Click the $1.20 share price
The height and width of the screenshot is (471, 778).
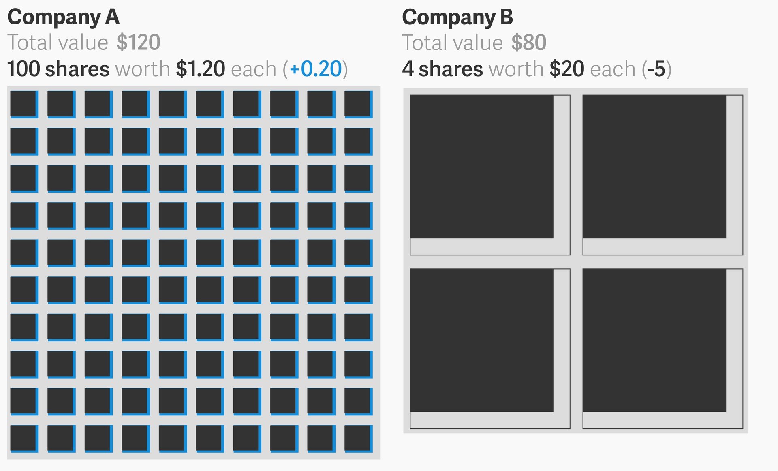tap(201, 69)
